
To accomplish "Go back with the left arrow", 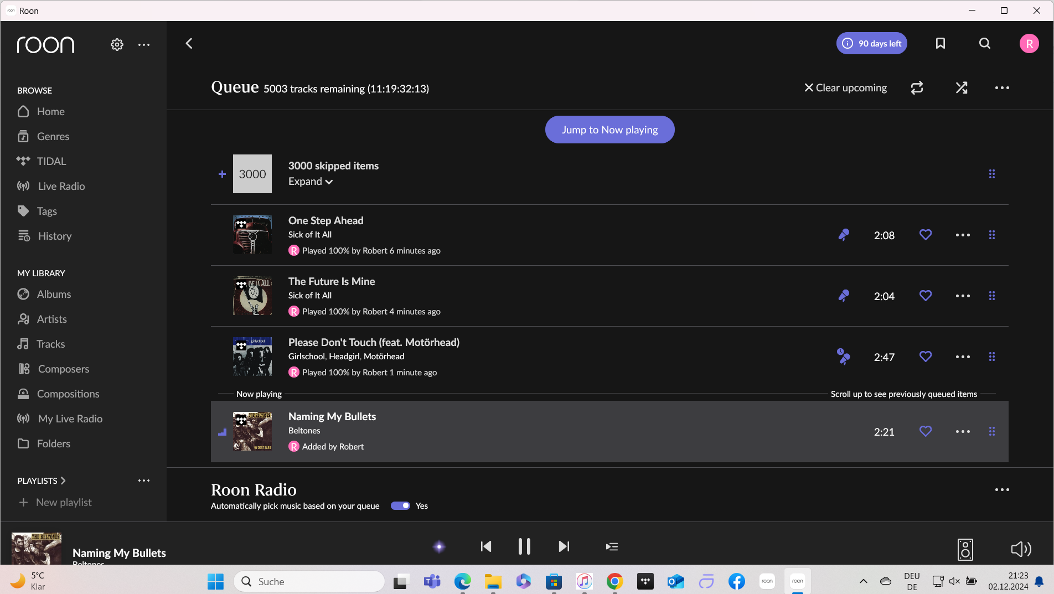I will 189,44.
